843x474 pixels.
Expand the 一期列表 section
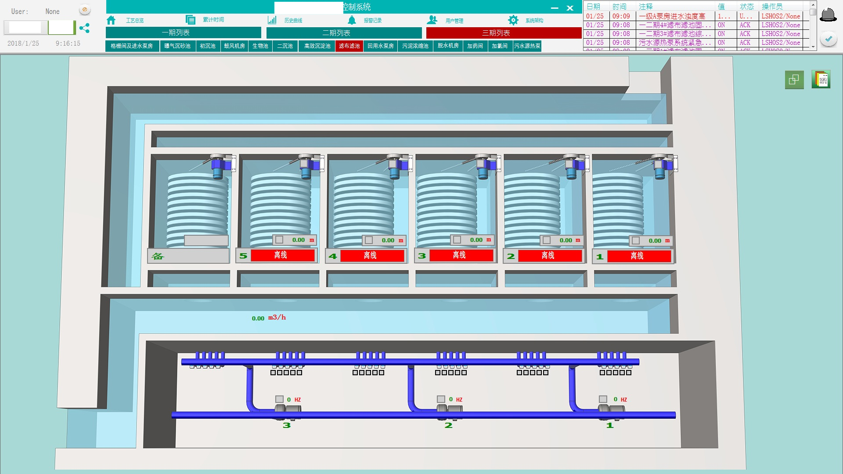click(x=183, y=33)
